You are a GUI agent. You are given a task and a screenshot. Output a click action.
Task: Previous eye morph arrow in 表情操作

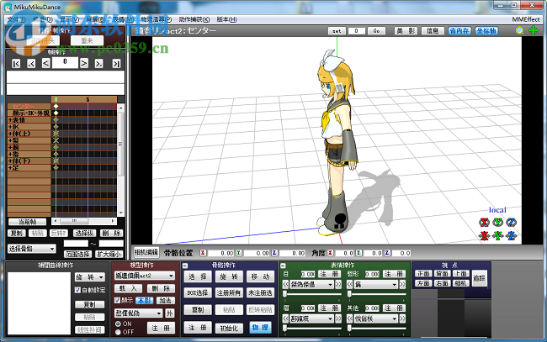click(285, 285)
